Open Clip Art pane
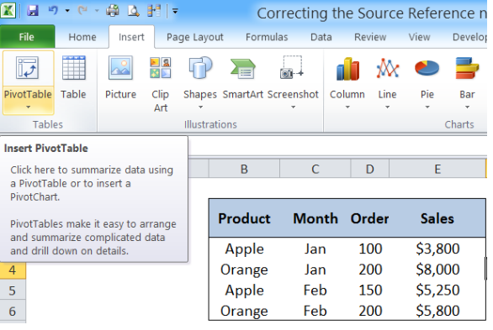 click(x=161, y=83)
